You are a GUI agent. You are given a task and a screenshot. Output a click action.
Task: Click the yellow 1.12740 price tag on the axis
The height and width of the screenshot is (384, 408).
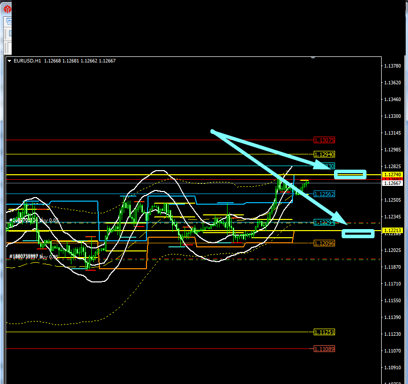pyautogui.click(x=392, y=174)
